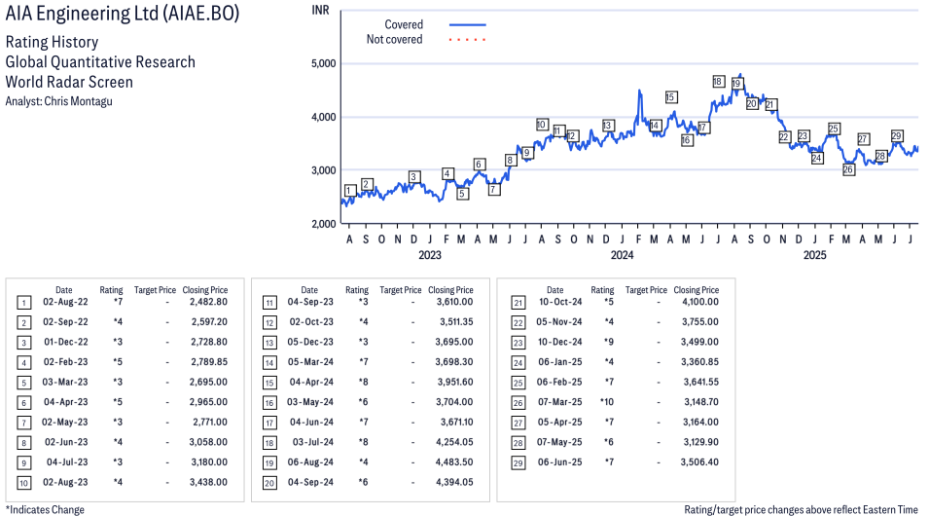Click the date 02-Aug-22
This screenshot has height=516, width=929.
tap(65, 302)
